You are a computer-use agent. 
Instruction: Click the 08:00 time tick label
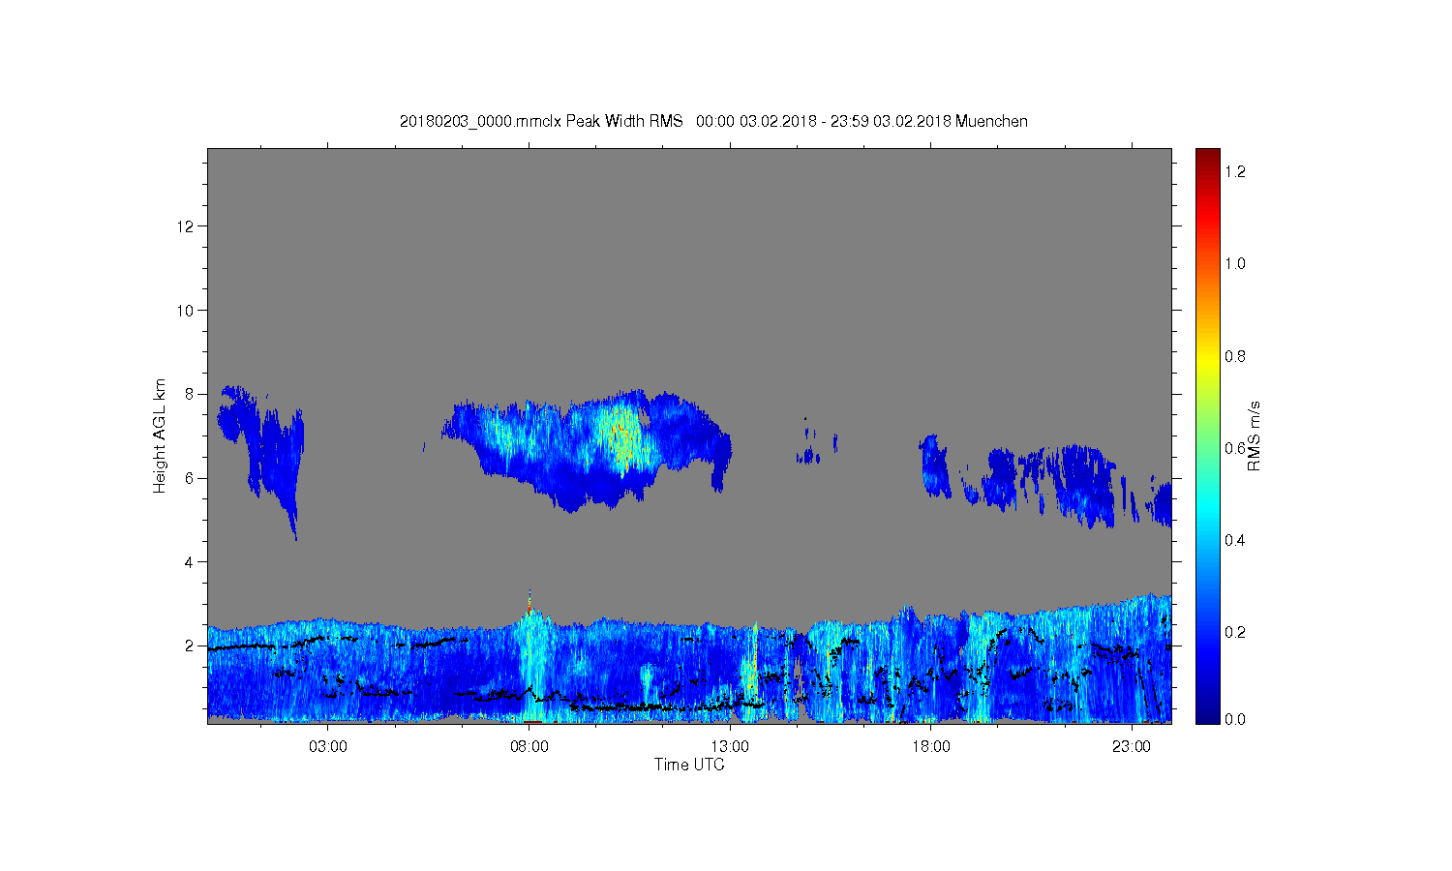coord(529,747)
